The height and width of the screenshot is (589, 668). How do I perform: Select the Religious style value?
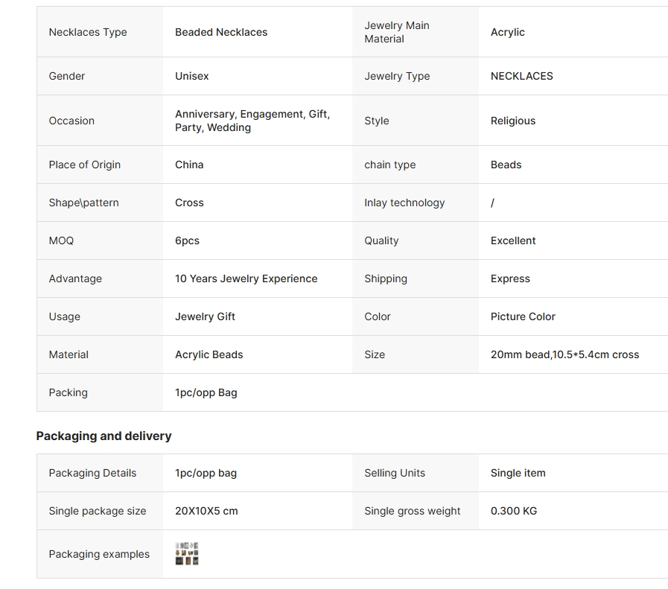513,121
